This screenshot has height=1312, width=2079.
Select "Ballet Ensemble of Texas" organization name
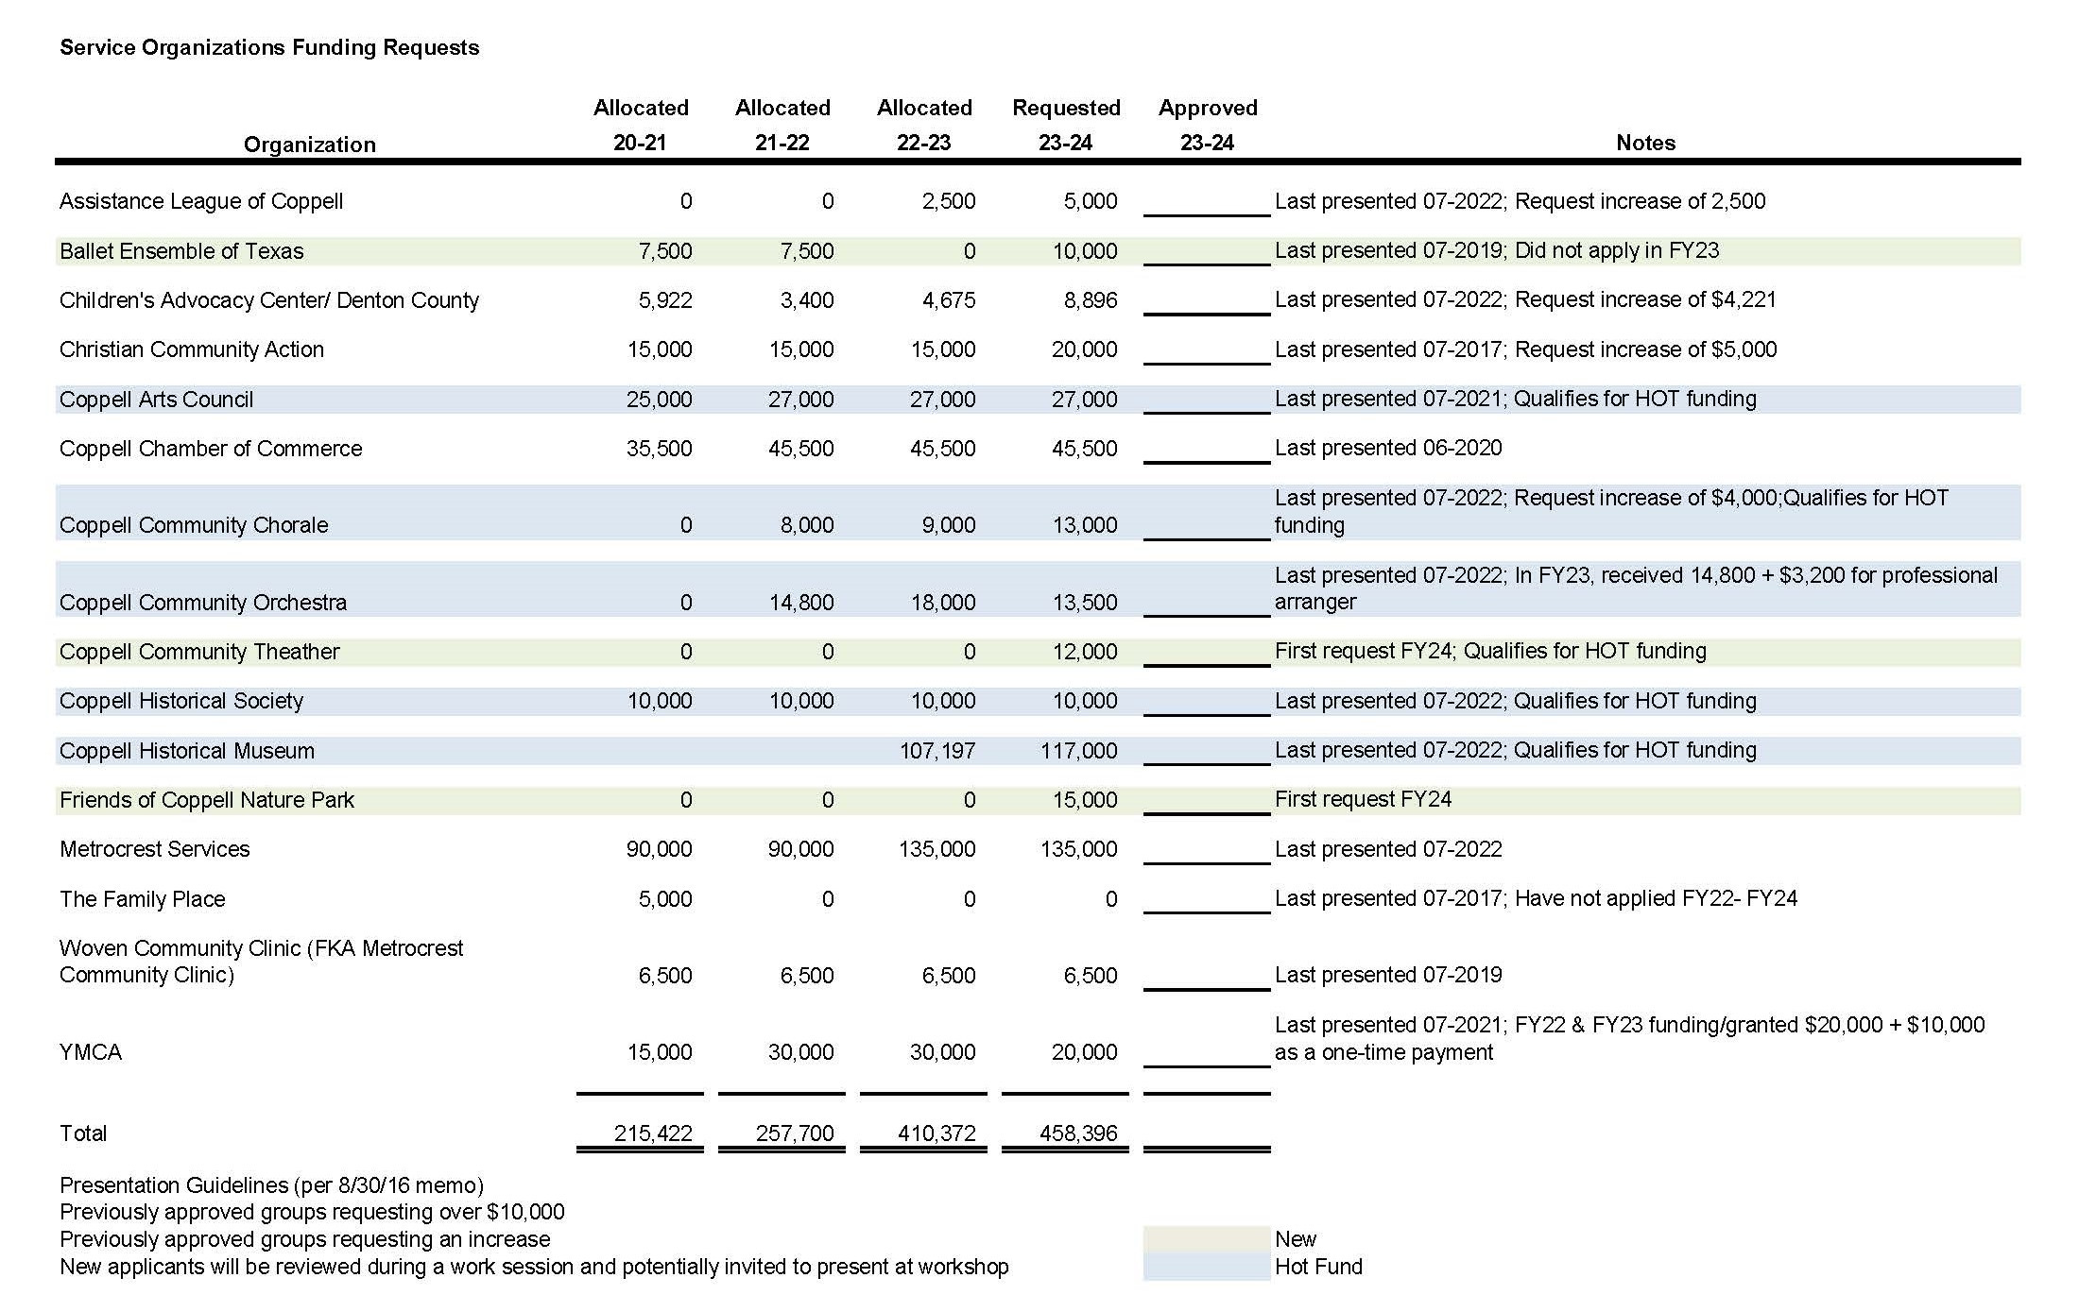point(181,251)
